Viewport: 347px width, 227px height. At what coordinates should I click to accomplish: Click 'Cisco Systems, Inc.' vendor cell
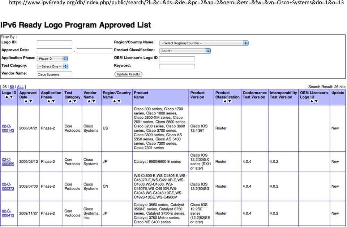(x=91, y=213)
